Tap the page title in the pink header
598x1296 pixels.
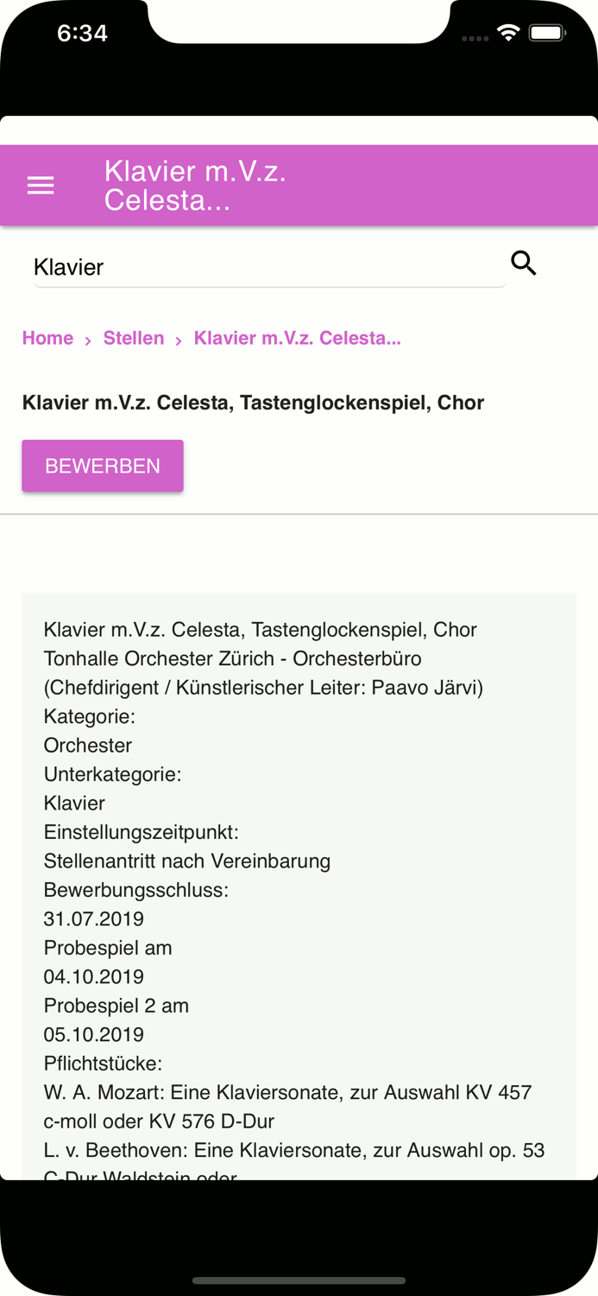[195, 185]
